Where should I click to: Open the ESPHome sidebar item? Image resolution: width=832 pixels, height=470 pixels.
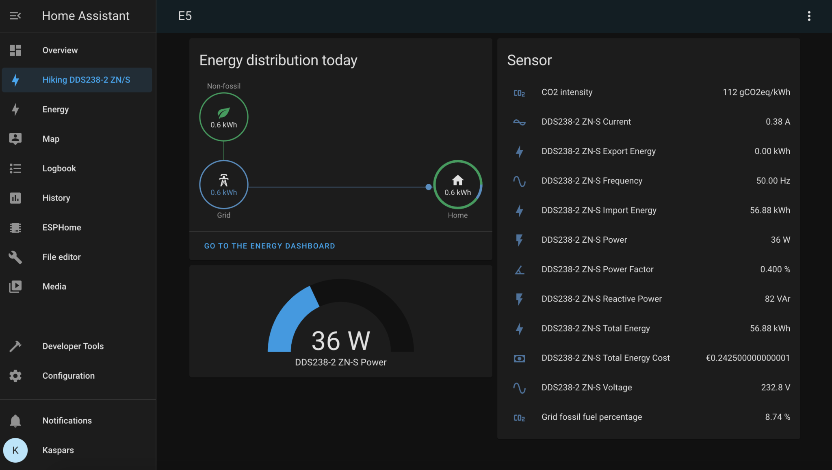61,227
